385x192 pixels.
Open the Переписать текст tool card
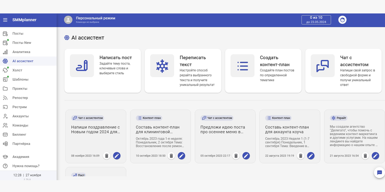point(183,71)
